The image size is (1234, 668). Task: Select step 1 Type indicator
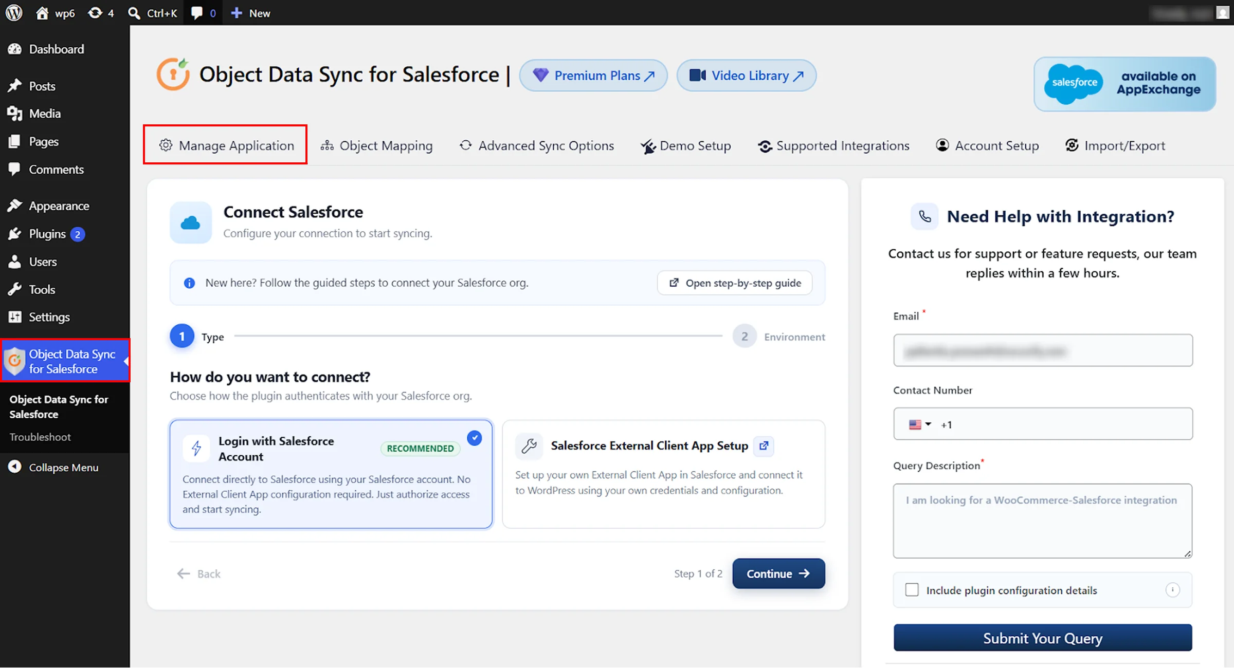[182, 337]
